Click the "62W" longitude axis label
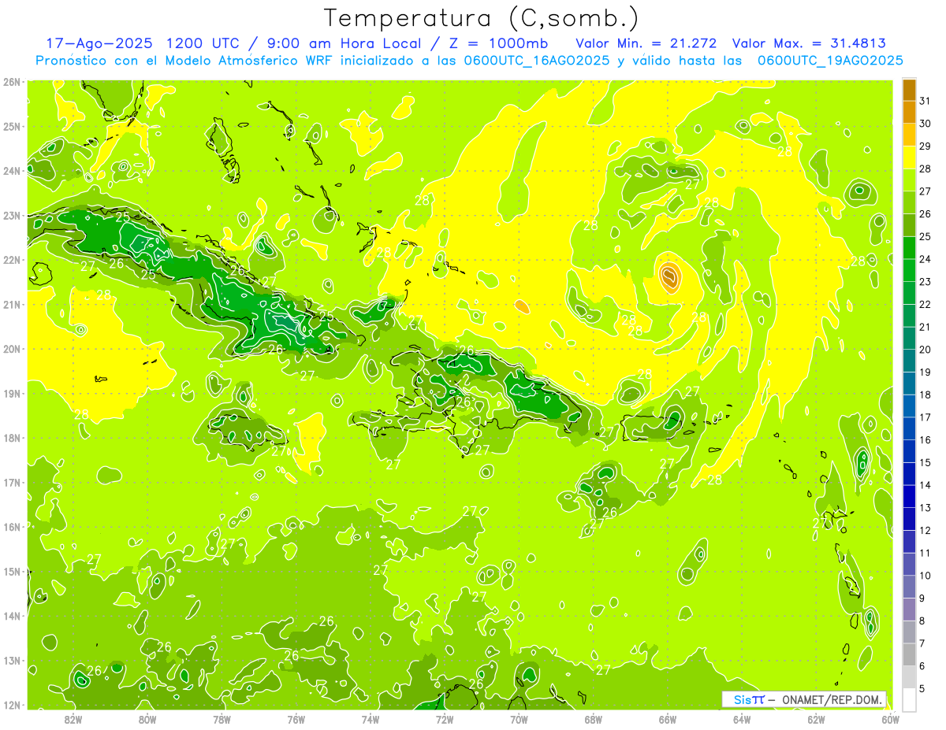946x730 pixels. click(816, 719)
